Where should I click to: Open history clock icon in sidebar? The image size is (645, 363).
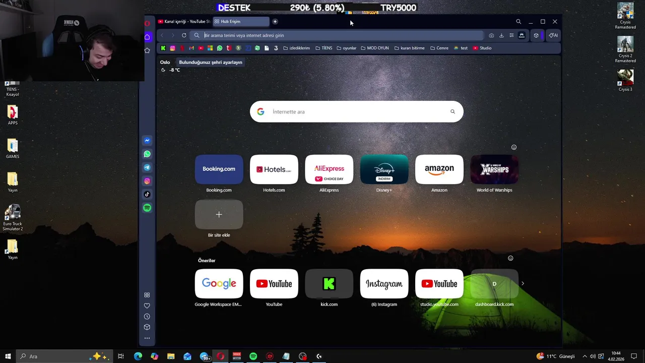click(147, 317)
